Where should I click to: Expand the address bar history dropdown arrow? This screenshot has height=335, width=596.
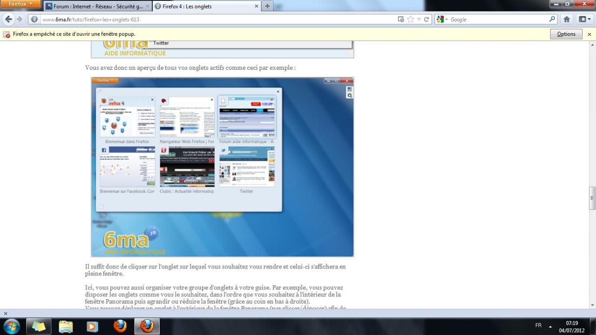point(419,20)
